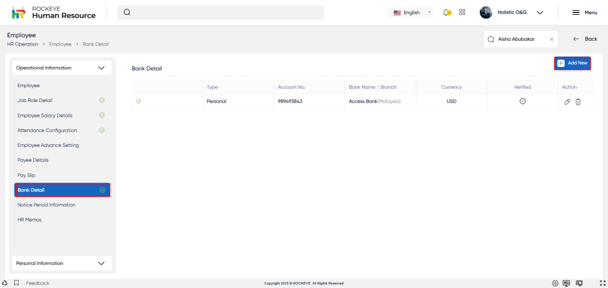The image size is (608, 288).
Task: Click the Job Role Detail green check icon
Action: pos(102,100)
